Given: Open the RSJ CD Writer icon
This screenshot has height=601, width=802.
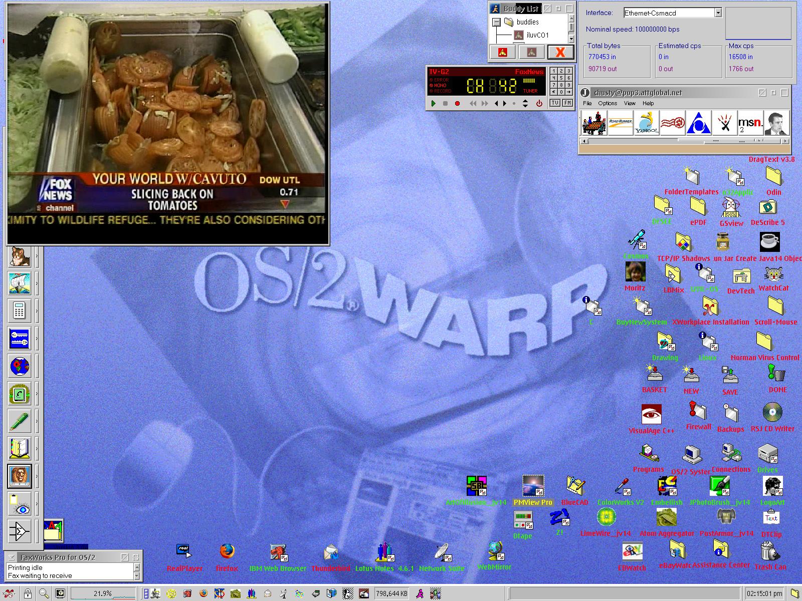Looking at the screenshot, I should [772, 412].
